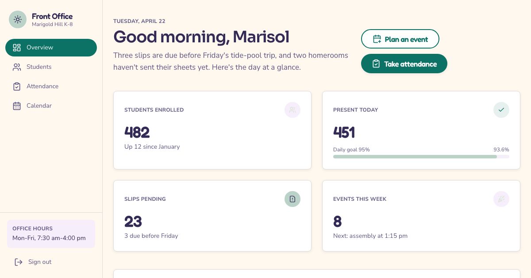Click the Students Enrolled card title
The image size is (531, 278).
[x=154, y=110]
